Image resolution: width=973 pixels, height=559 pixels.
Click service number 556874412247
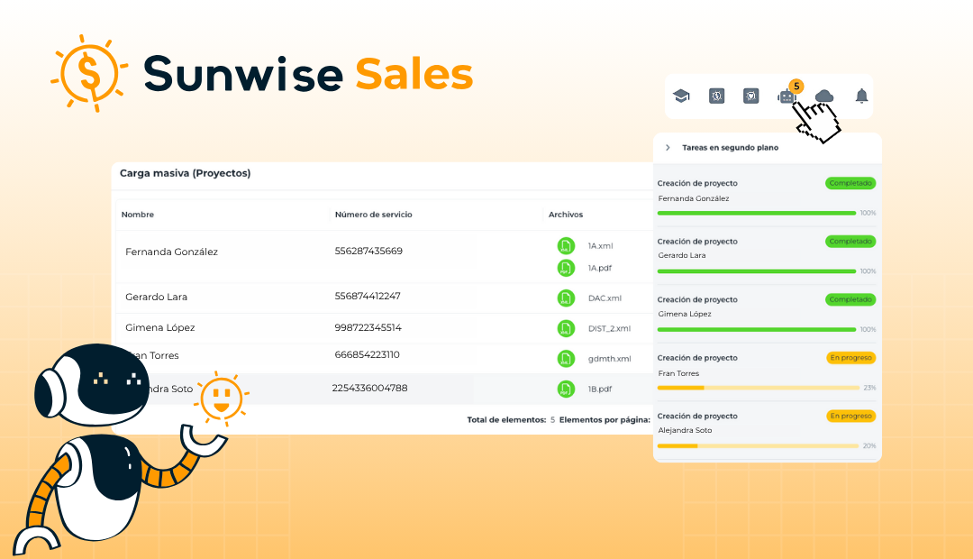[368, 296]
